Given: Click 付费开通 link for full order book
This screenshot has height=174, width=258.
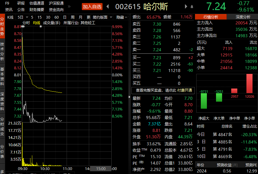Looking at the screenshot, I should (185, 90).
